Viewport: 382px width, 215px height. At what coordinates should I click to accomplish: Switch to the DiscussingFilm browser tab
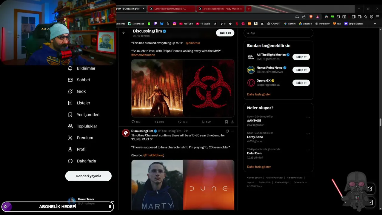(128, 9)
